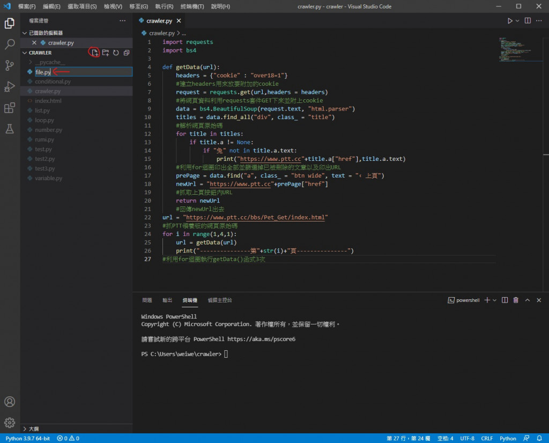
Task: Go to line and column in status bar
Action: point(408,439)
